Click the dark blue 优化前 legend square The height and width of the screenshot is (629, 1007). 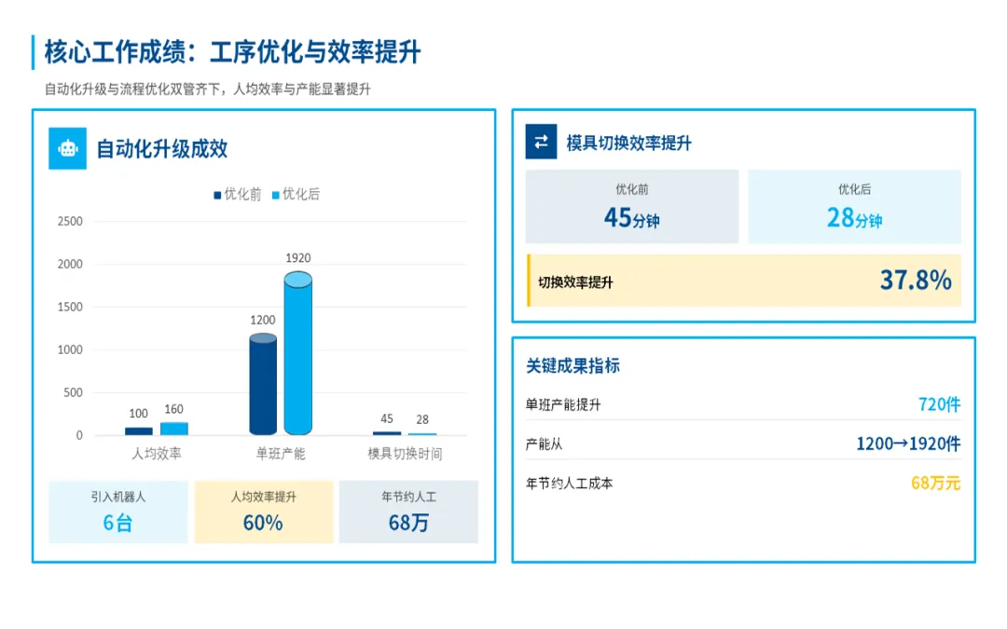217,195
